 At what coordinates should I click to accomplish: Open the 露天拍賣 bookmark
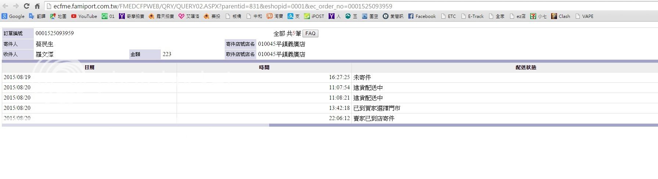pos(162,16)
